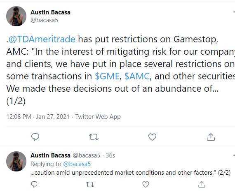
Task: Click Austin Bacasa avatar on reply tweet
Action: (x=16, y=161)
